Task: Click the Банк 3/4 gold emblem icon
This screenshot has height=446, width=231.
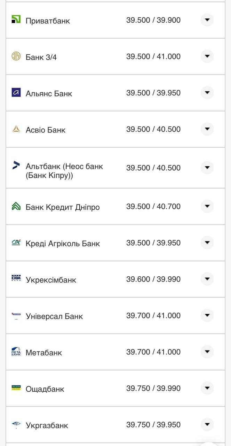Action: click(x=16, y=56)
